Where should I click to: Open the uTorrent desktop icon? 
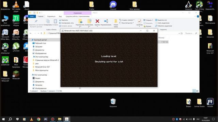click(16, 46)
